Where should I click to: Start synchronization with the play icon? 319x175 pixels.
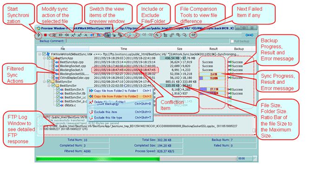coord(39,35)
